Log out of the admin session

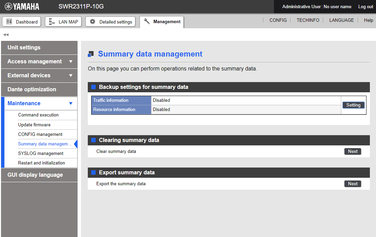coord(365,7)
